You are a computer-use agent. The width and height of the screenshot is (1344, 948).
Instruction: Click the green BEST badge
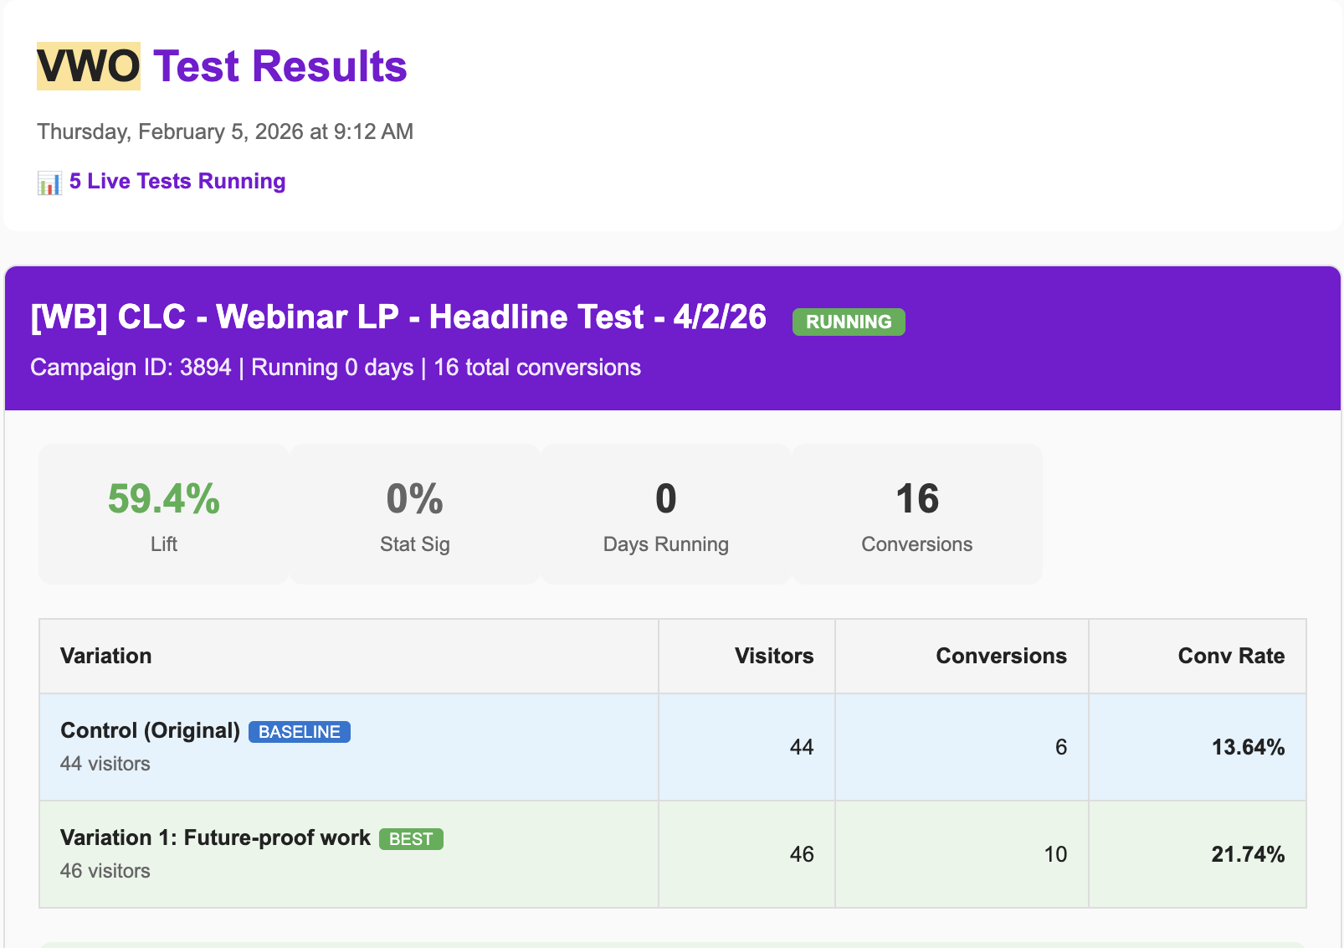(411, 839)
